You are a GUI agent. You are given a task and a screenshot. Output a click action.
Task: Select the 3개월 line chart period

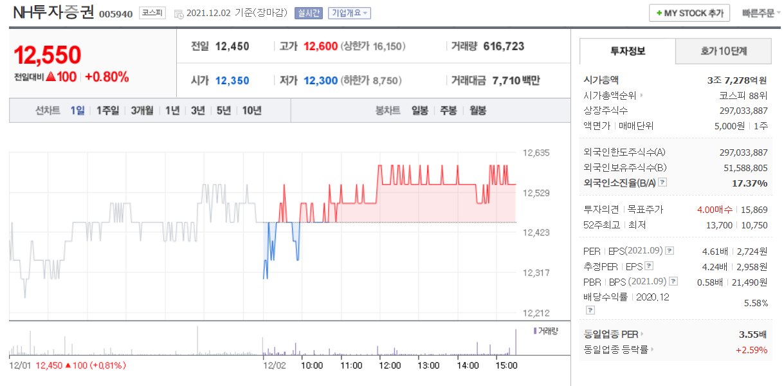(141, 110)
